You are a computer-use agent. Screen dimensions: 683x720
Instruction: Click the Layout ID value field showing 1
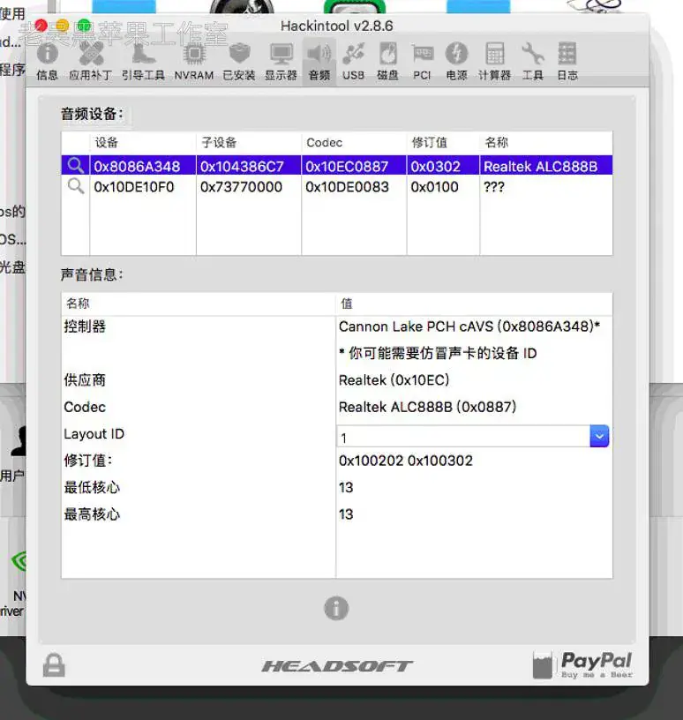pos(463,437)
